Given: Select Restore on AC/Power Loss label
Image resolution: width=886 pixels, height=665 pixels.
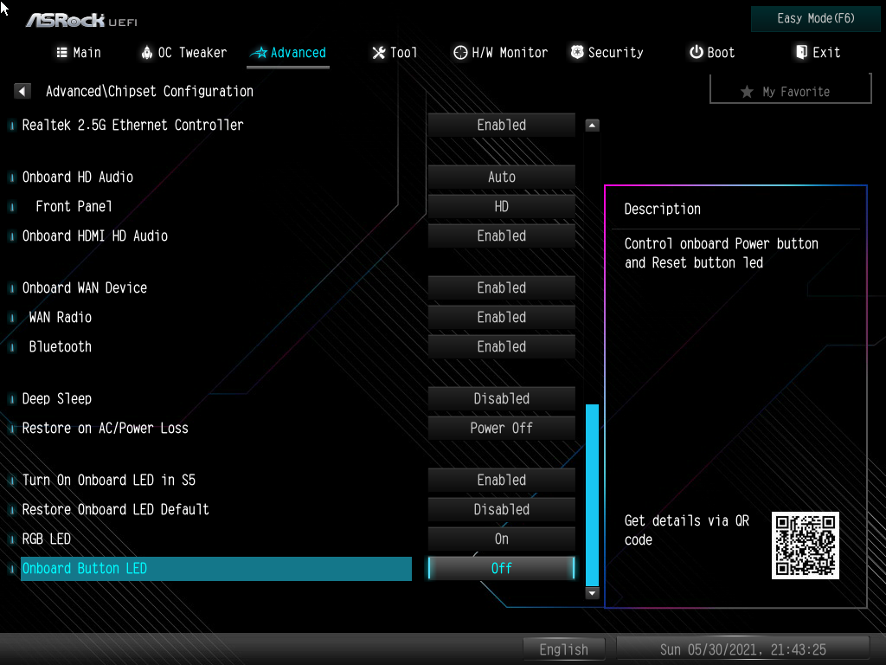Looking at the screenshot, I should [x=105, y=428].
